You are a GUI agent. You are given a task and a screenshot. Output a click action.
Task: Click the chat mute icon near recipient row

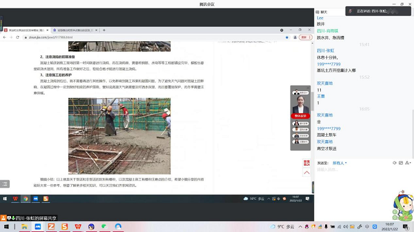click(x=395, y=163)
